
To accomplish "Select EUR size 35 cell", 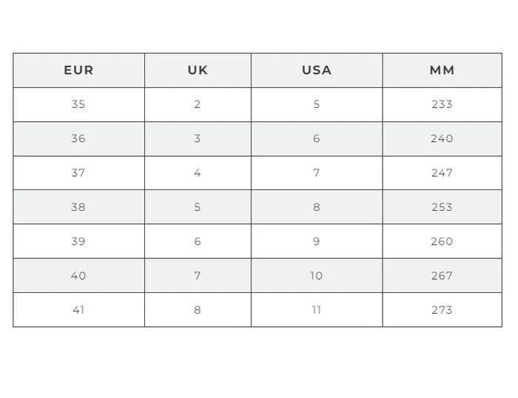I will coord(78,104).
